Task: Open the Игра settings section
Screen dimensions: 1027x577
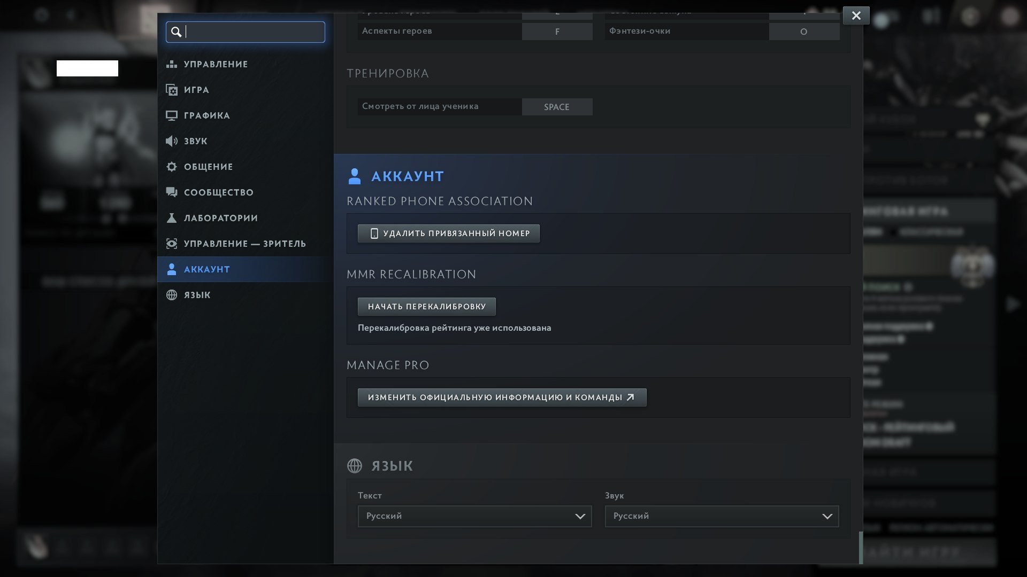Action: point(196,90)
